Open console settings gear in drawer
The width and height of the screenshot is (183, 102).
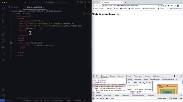(x=181, y=99)
